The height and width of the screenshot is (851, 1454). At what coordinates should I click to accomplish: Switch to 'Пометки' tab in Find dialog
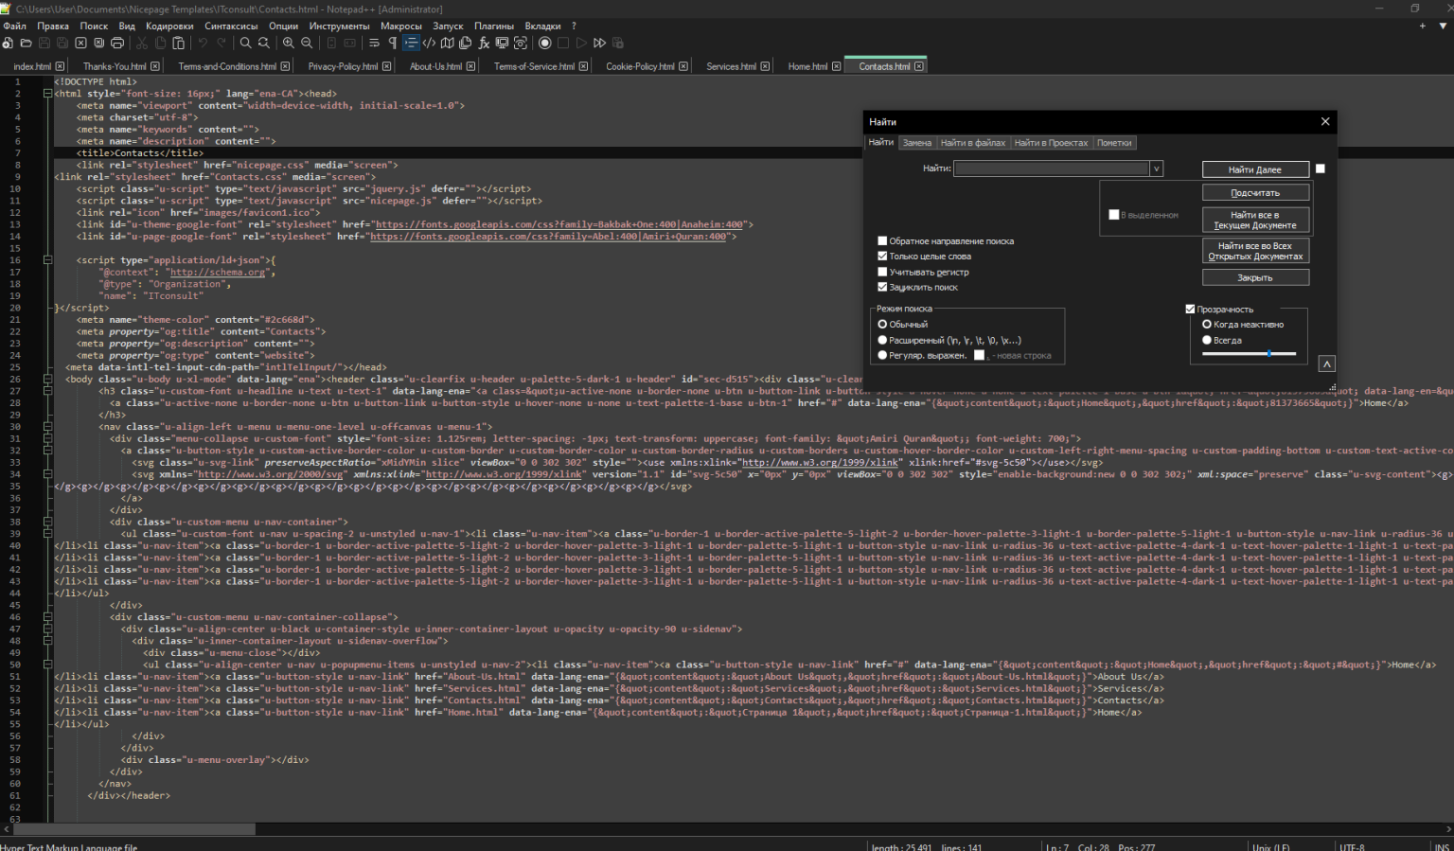[x=1114, y=143]
